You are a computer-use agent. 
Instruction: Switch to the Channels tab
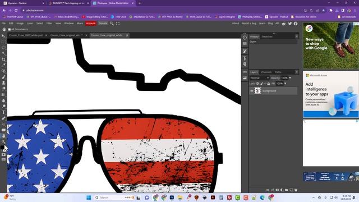[266, 72]
